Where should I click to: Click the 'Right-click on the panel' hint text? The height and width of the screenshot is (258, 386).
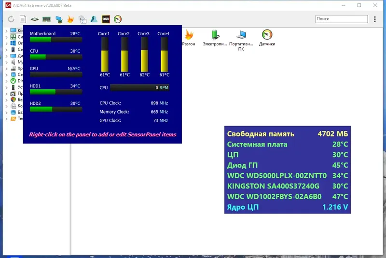[102, 134]
